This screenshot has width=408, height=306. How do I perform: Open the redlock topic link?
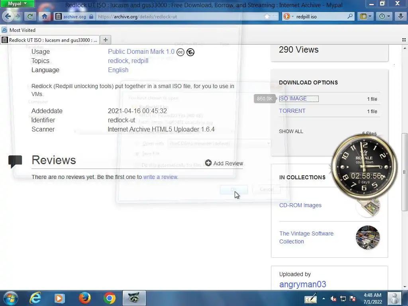pyautogui.click(x=118, y=61)
